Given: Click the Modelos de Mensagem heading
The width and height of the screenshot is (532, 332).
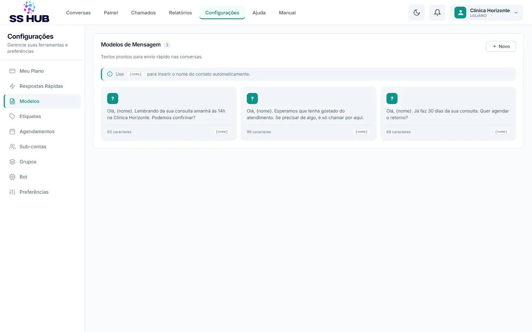Looking at the screenshot, I should 131,45.
